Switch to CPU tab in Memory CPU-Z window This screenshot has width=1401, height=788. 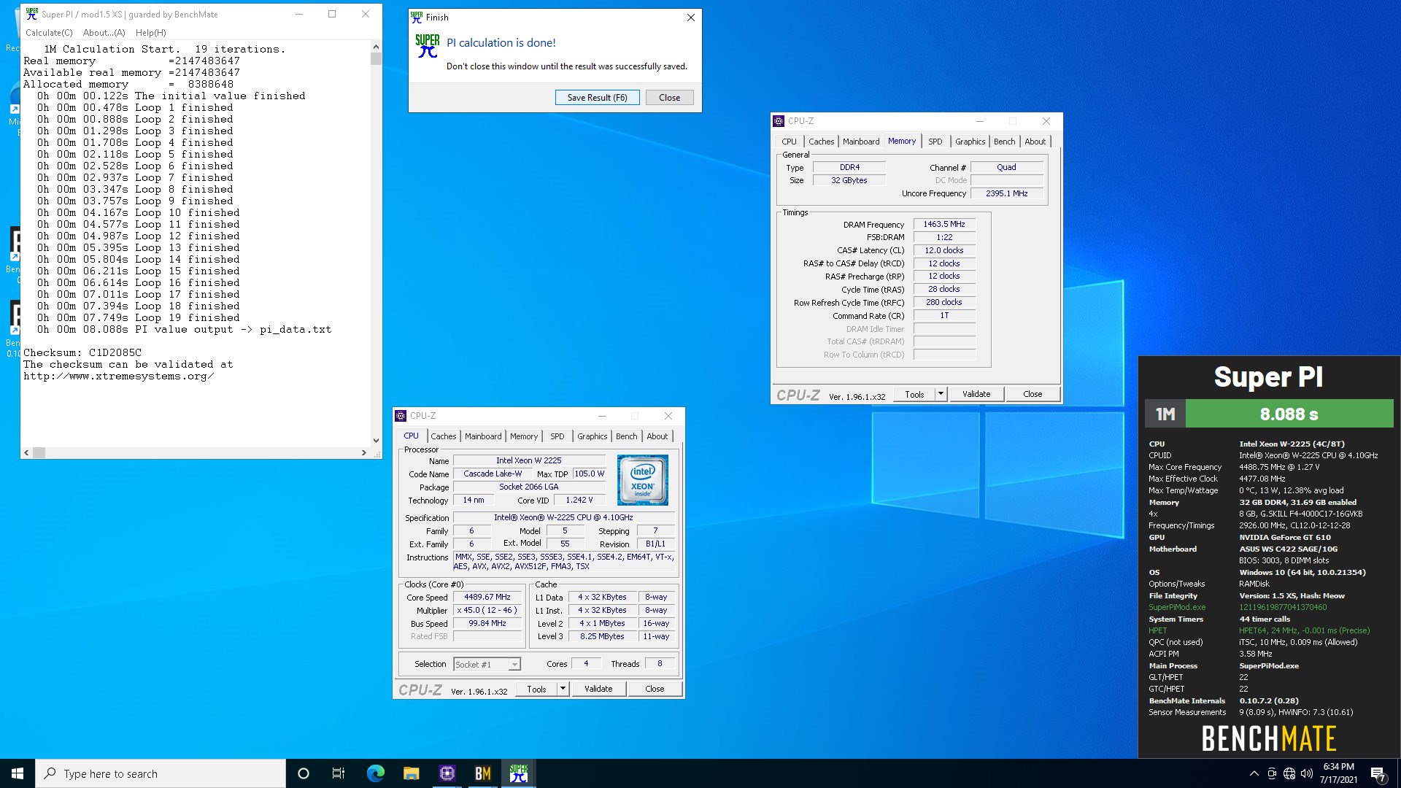click(789, 142)
